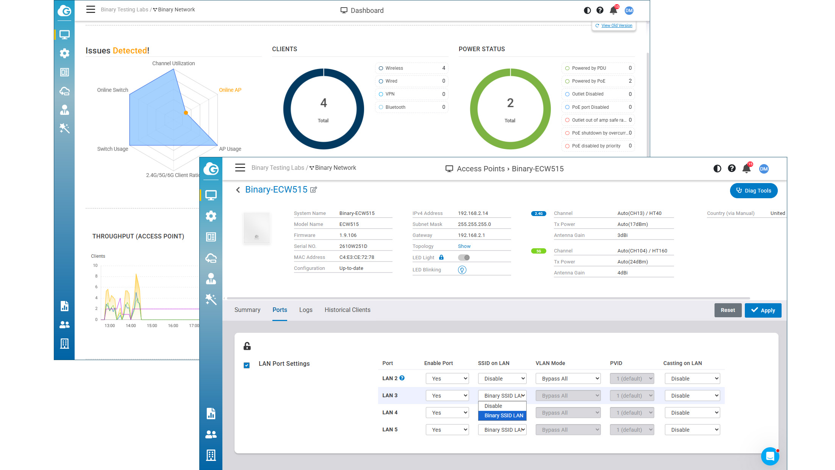The image size is (835, 470).
Task: Open notifications bell in Dashboard header
Action: pyautogui.click(x=613, y=10)
